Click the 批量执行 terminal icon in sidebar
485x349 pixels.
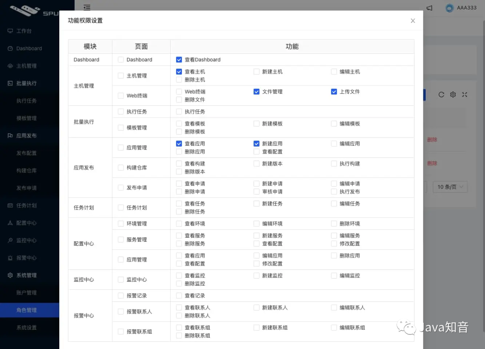click(x=10, y=83)
